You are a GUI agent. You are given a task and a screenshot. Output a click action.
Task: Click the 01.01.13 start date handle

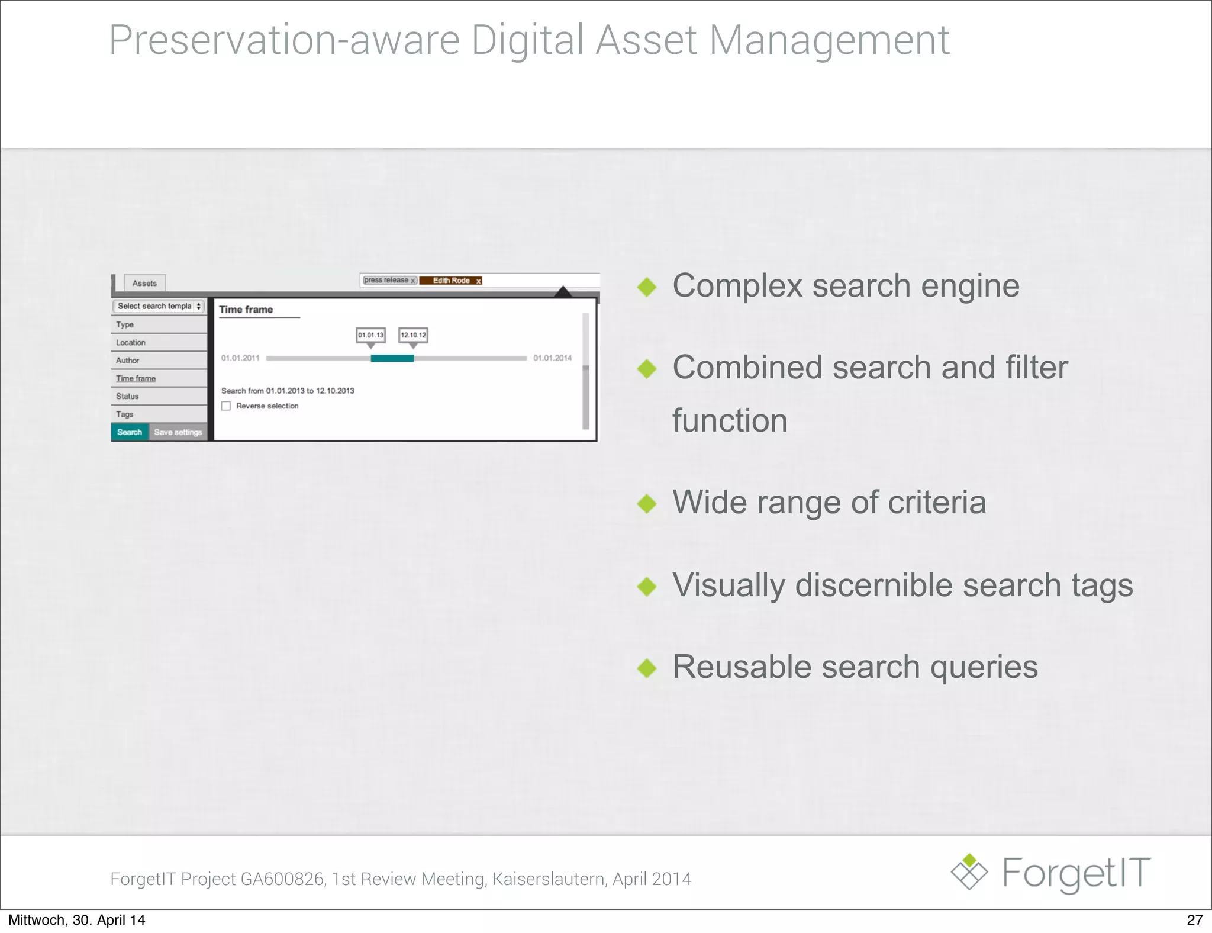370,336
